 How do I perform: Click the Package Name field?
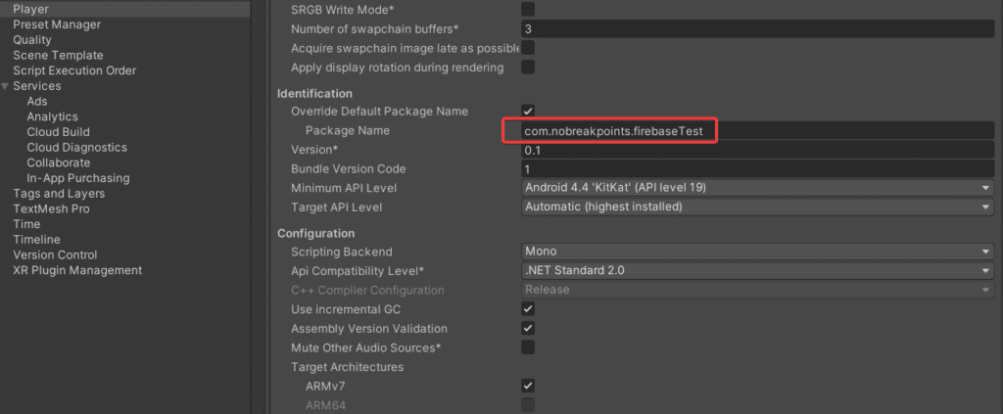pos(757,131)
